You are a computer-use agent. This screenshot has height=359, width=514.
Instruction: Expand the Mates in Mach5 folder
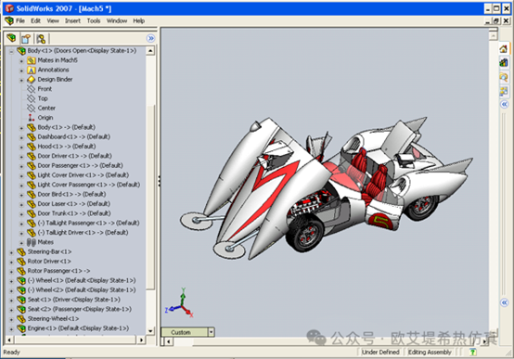[21, 61]
